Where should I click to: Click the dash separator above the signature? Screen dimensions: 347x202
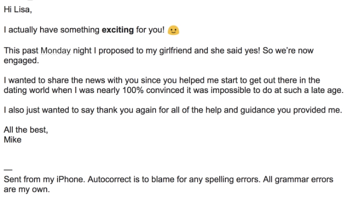point(8,170)
